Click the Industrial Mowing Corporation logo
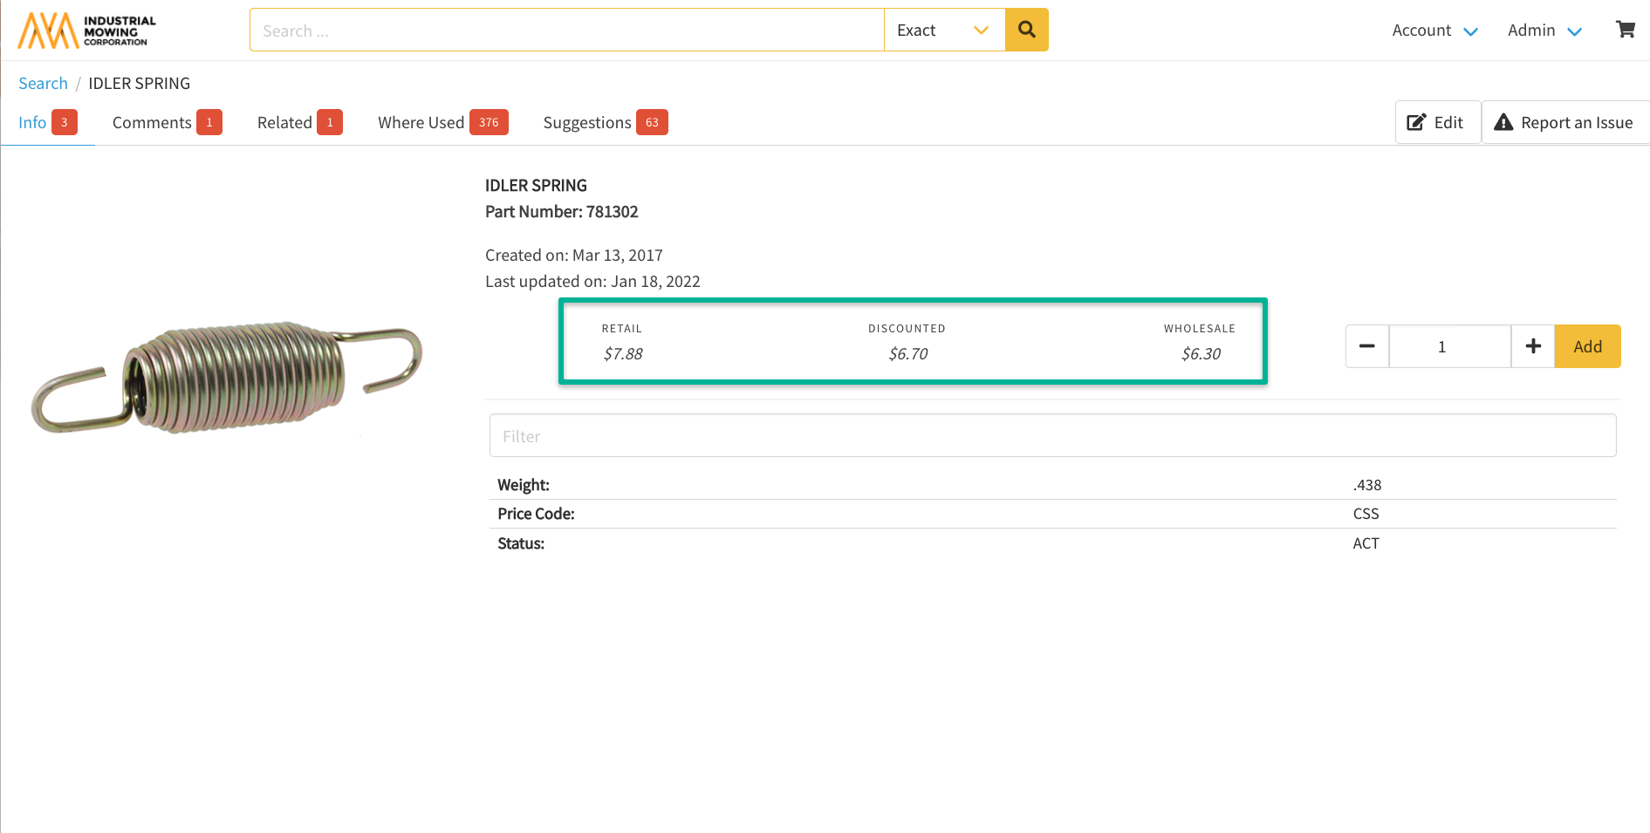 tap(87, 31)
